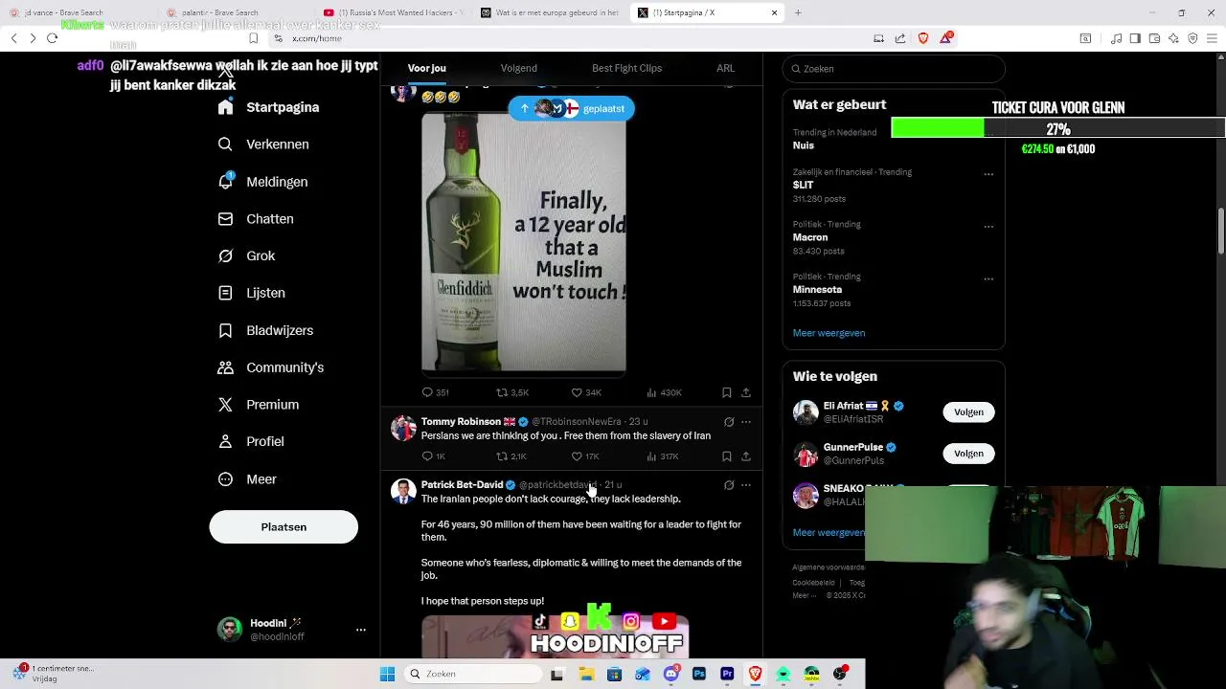Click the browser reload button

[x=52, y=38]
